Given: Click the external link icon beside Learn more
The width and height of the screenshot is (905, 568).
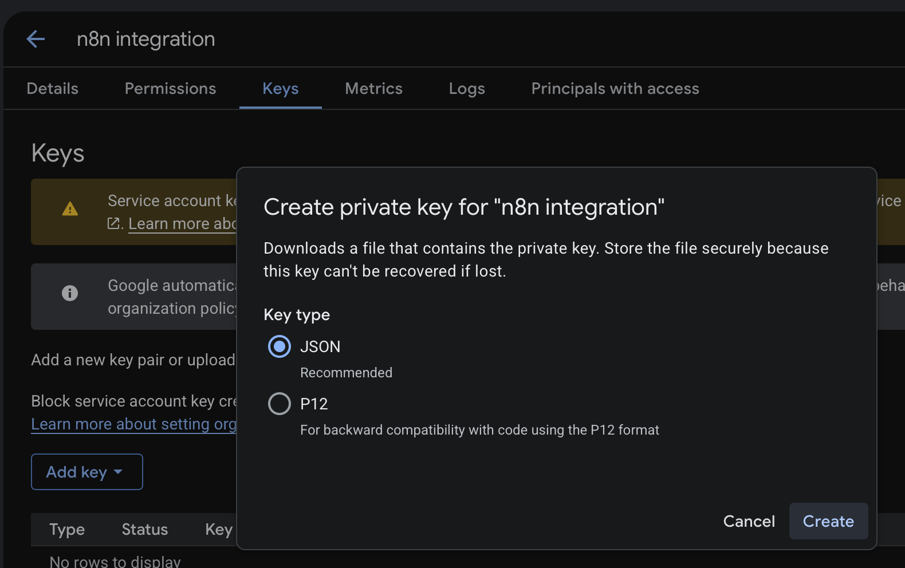Looking at the screenshot, I should tap(113, 223).
